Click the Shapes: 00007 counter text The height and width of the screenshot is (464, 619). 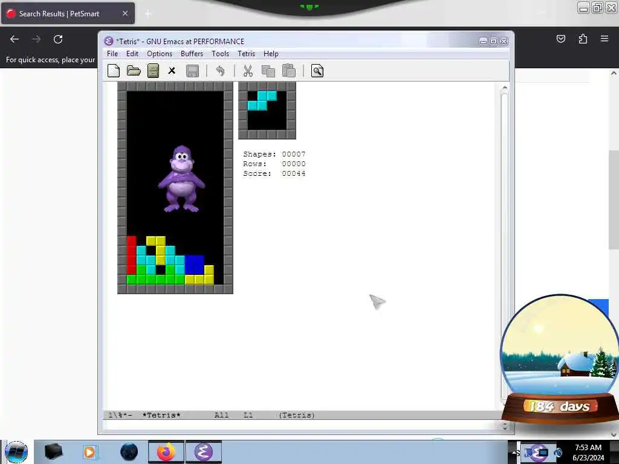[x=274, y=154]
